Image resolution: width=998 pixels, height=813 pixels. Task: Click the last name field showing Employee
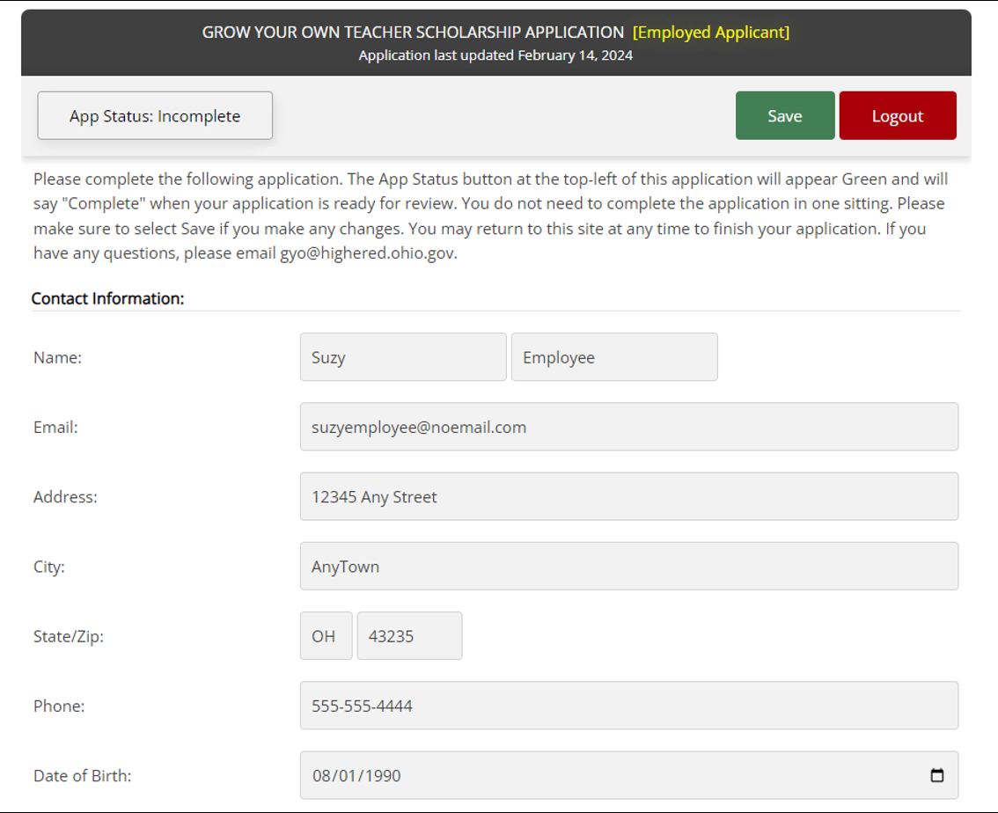[613, 357]
